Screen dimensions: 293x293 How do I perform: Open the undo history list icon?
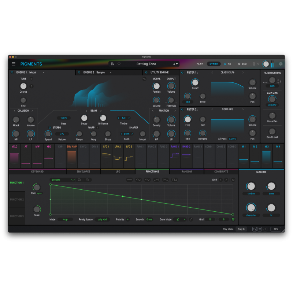click(259, 229)
